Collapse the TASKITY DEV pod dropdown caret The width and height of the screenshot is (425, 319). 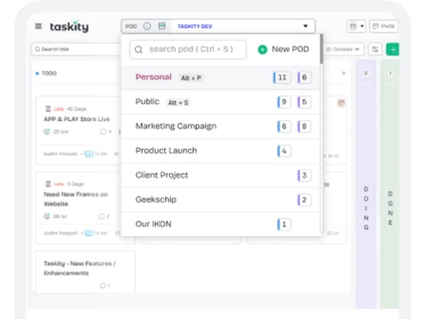coord(305,26)
